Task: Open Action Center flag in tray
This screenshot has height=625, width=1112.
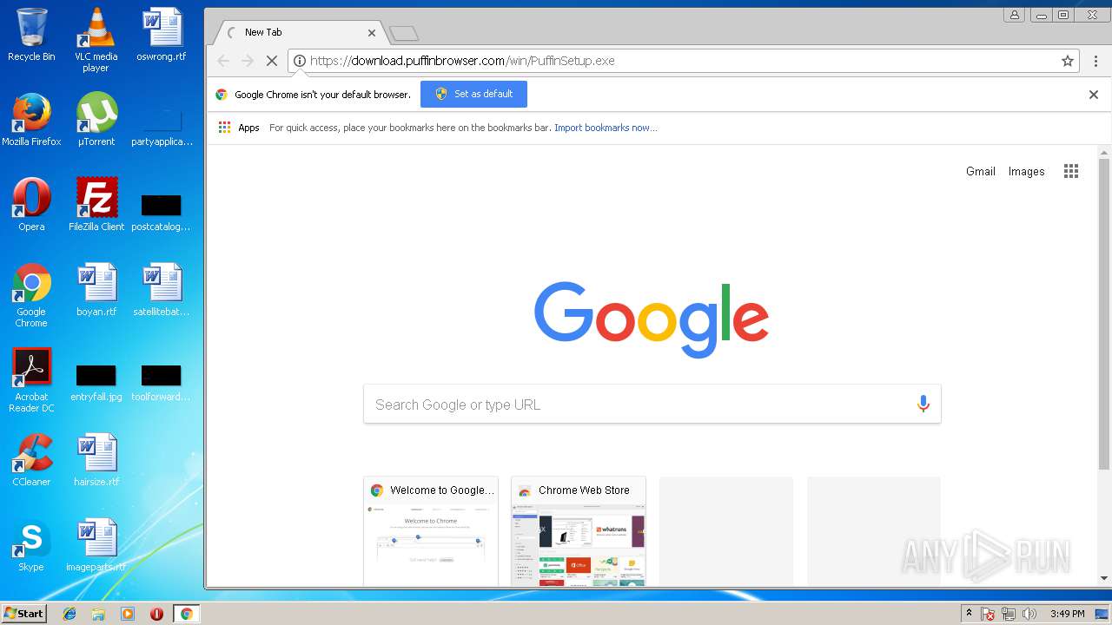Action: [988, 614]
